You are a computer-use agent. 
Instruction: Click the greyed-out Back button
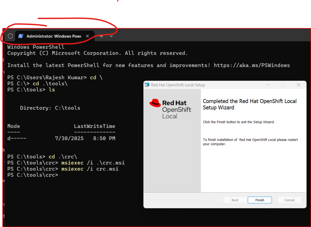pos(235,200)
